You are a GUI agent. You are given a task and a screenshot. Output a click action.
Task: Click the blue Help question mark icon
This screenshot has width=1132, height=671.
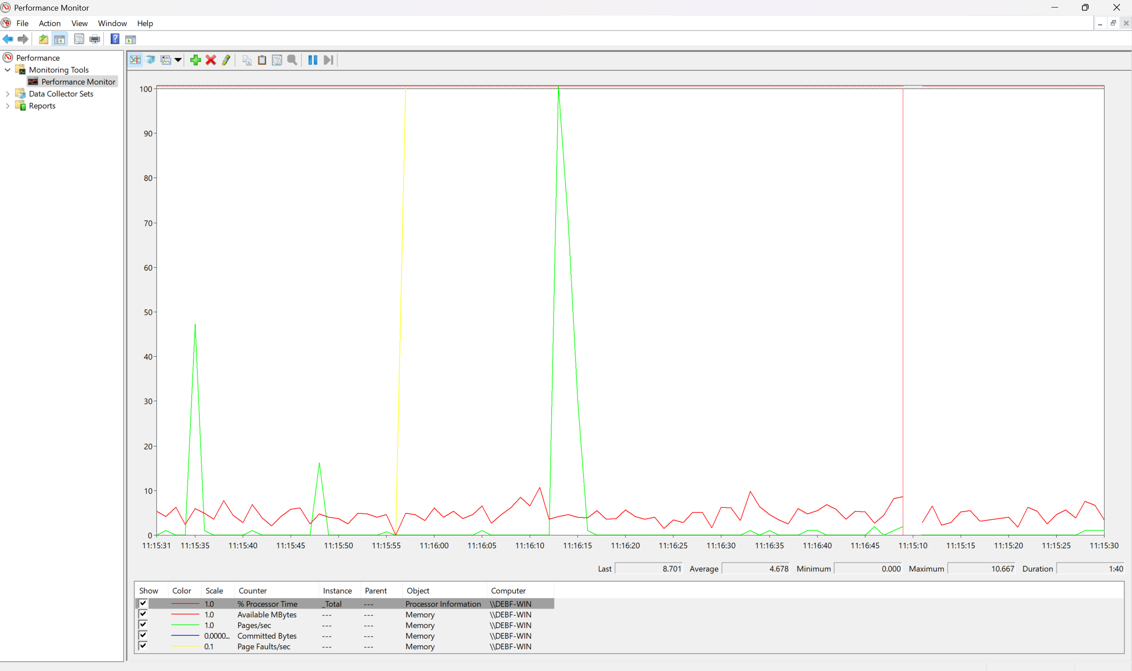click(115, 39)
